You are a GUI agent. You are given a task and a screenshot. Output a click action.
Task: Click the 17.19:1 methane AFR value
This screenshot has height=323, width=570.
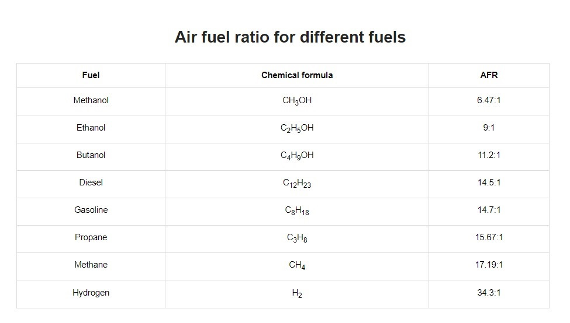click(489, 265)
